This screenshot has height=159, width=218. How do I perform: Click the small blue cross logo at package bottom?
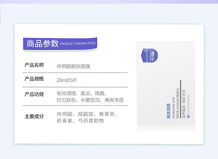tap(188, 116)
